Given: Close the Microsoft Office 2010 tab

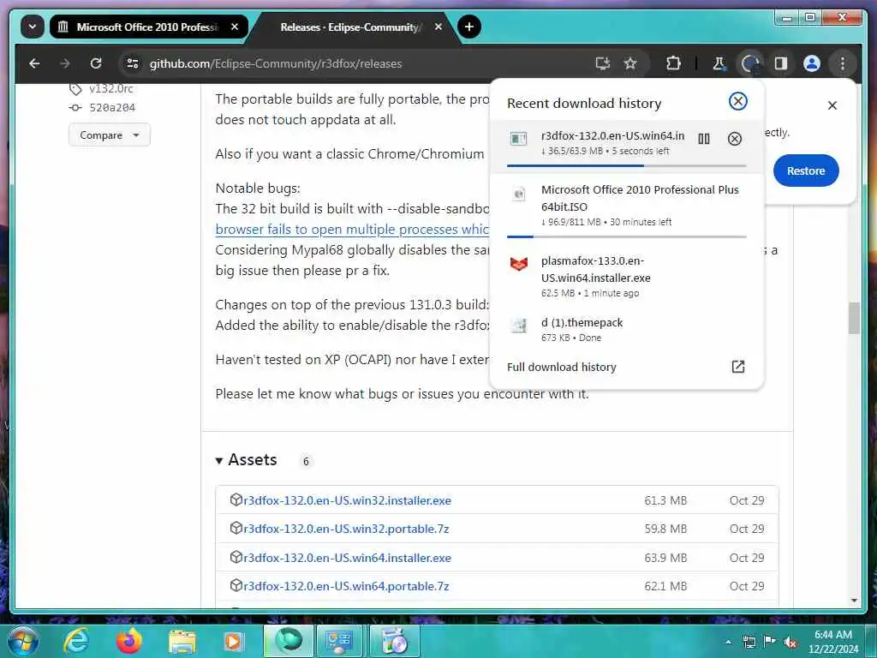Looking at the screenshot, I should (235, 27).
